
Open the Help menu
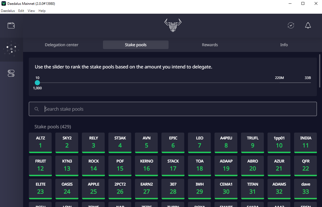coord(42,11)
